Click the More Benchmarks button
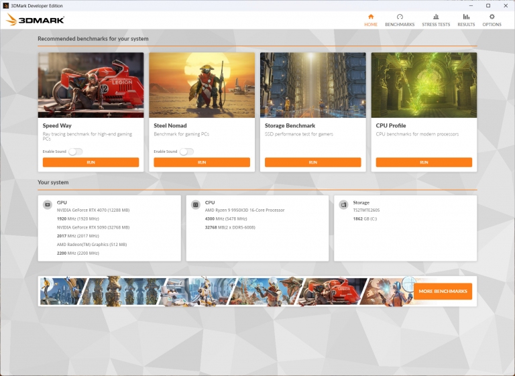 443,292
